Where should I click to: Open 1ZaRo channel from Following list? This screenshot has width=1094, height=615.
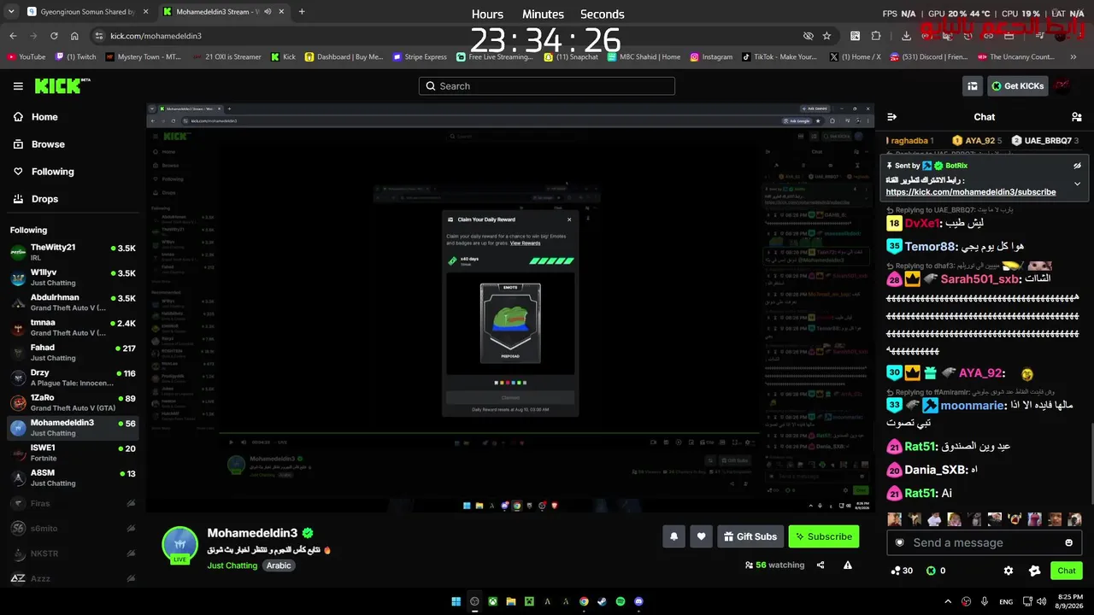73,402
